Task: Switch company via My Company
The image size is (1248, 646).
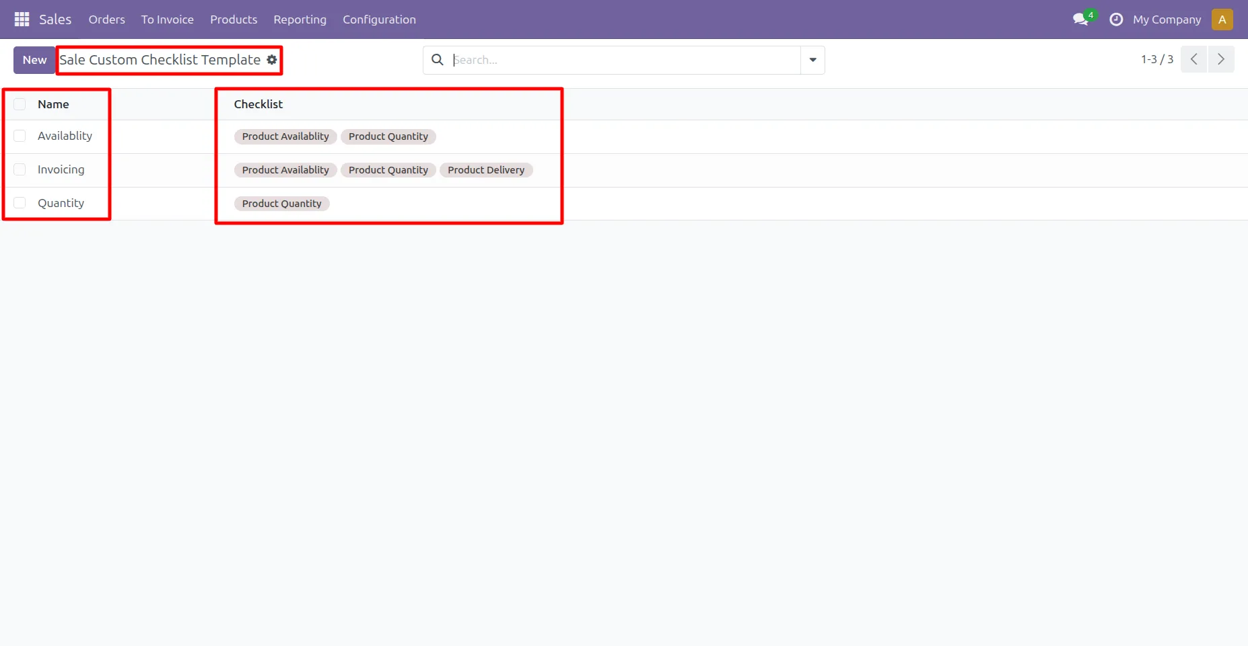Action: point(1167,19)
